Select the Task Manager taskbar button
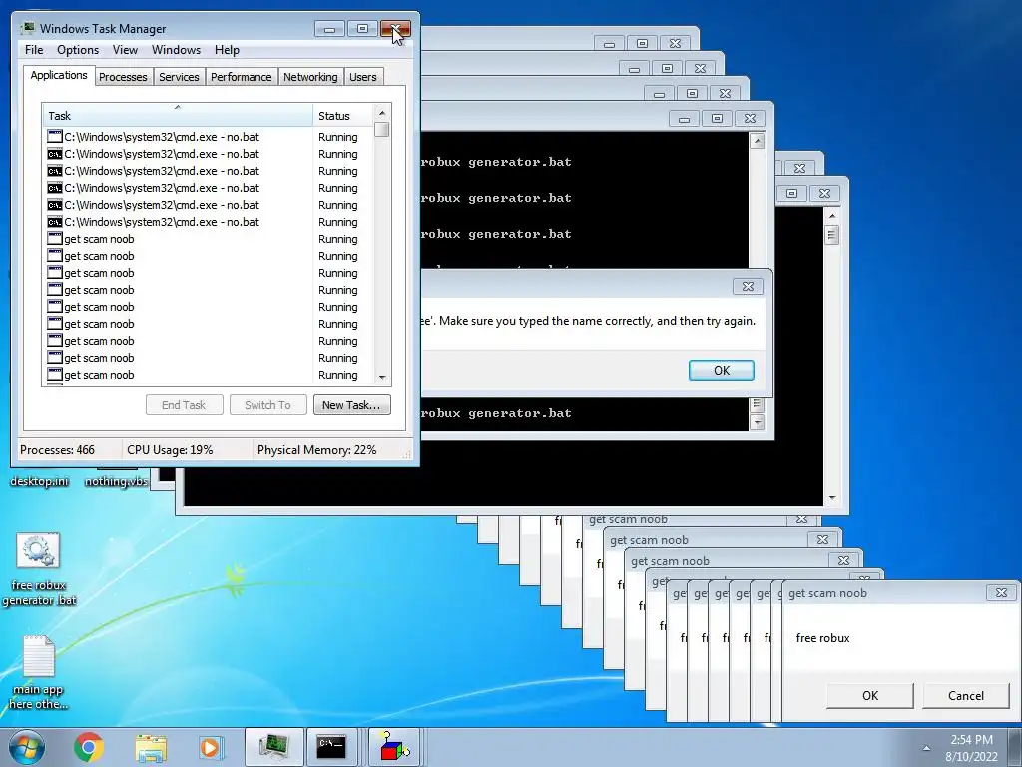The height and width of the screenshot is (767, 1022). click(x=274, y=747)
